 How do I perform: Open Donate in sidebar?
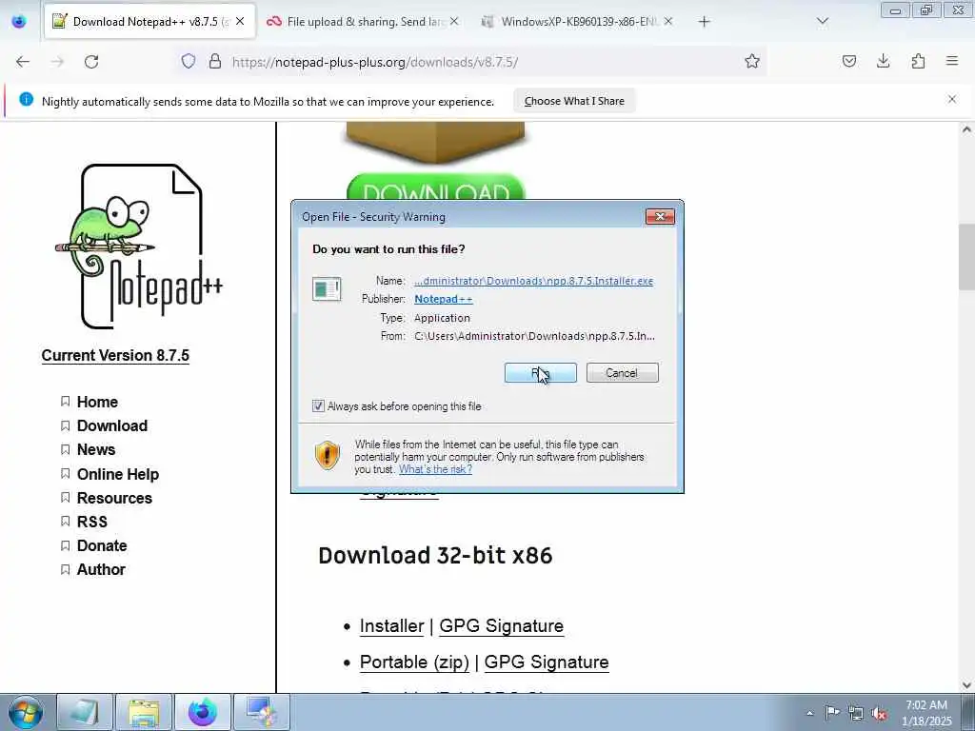tap(102, 545)
